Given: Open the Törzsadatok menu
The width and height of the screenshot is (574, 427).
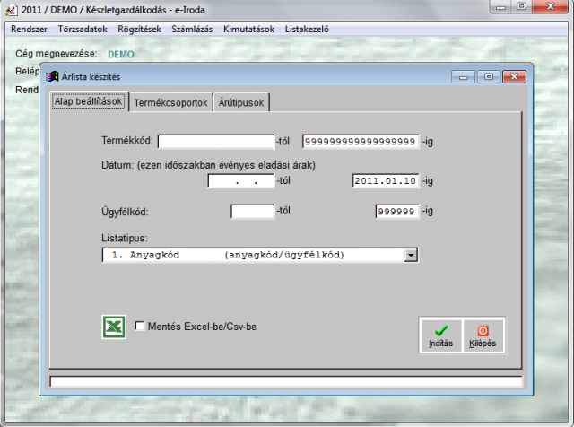Looking at the screenshot, I should (x=83, y=29).
